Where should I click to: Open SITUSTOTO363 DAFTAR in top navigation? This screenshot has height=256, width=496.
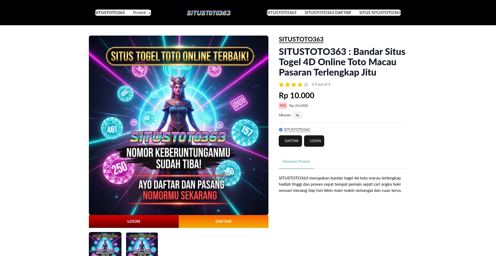(x=328, y=13)
